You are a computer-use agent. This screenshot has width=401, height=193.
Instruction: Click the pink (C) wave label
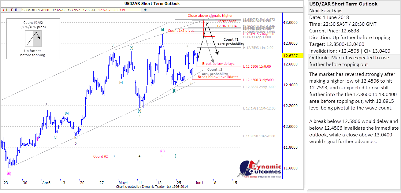(162, 151)
